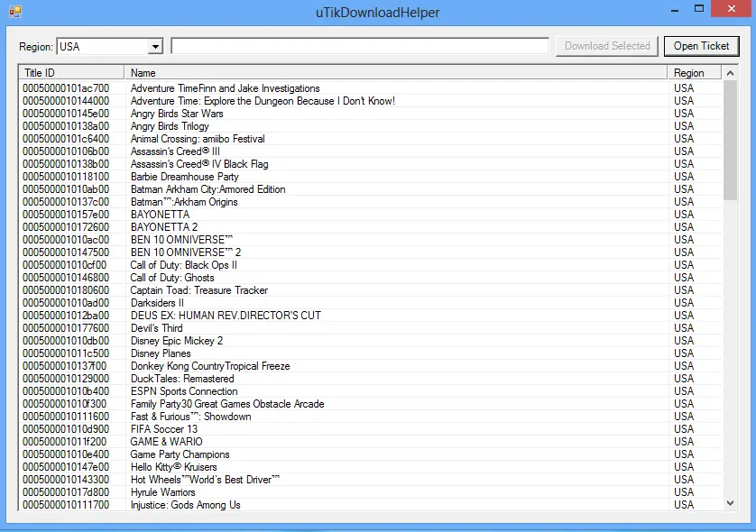Select the Disney Planes row
The width and height of the screenshot is (756, 532).
370,353
